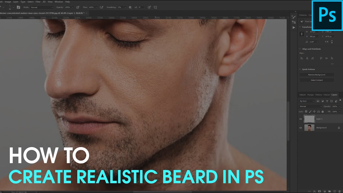Close the open document tab

coord(87,13)
